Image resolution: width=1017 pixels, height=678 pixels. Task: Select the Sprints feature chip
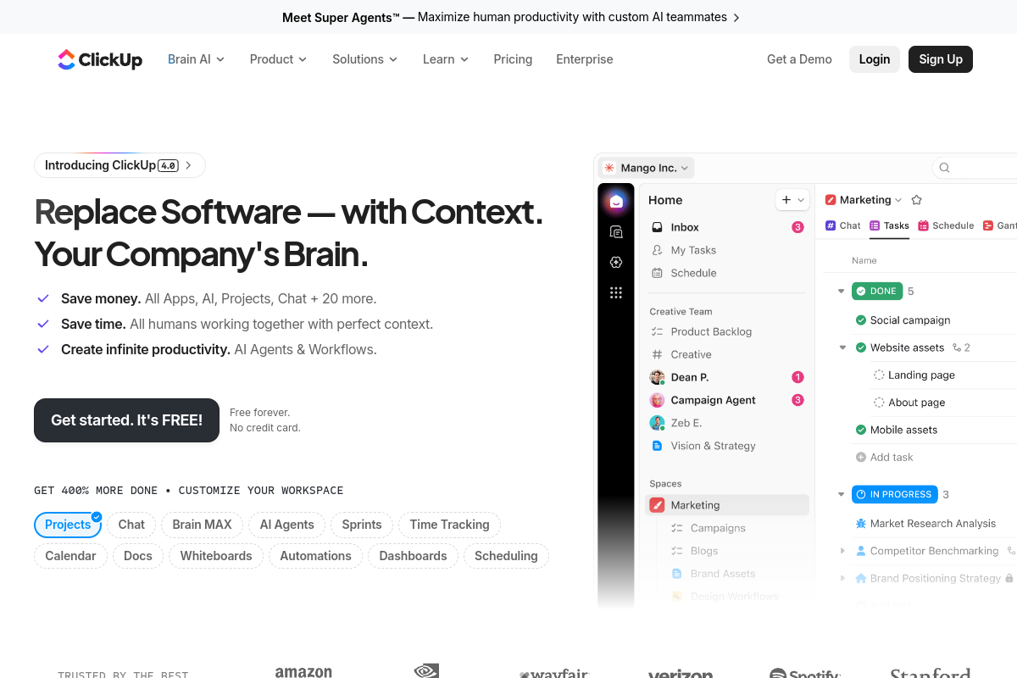pos(362,525)
